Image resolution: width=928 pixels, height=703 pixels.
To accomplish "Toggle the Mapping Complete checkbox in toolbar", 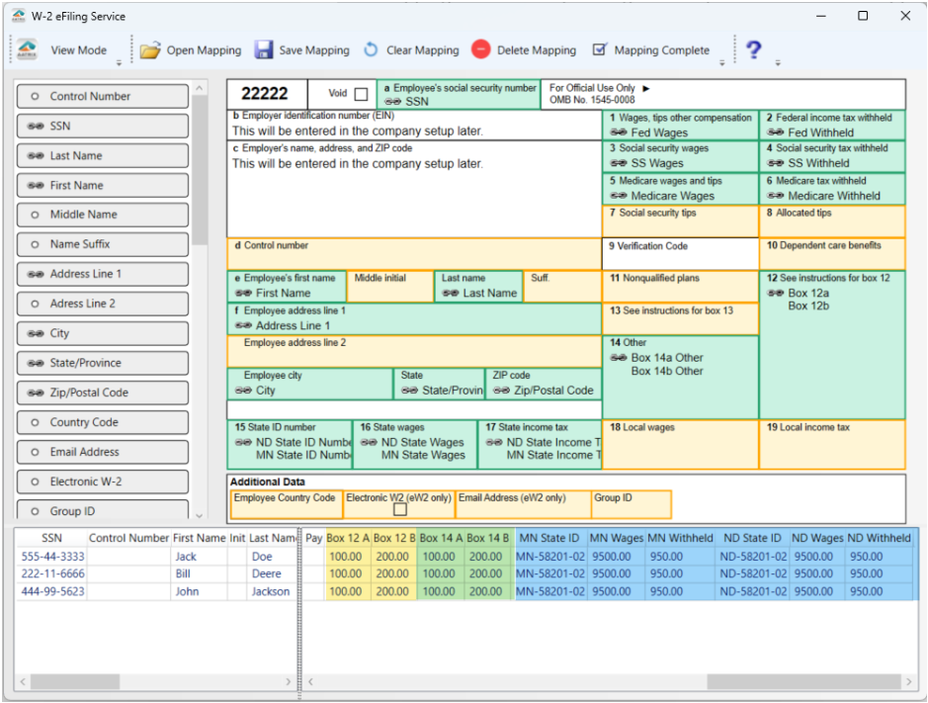I will [x=599, y=50].
